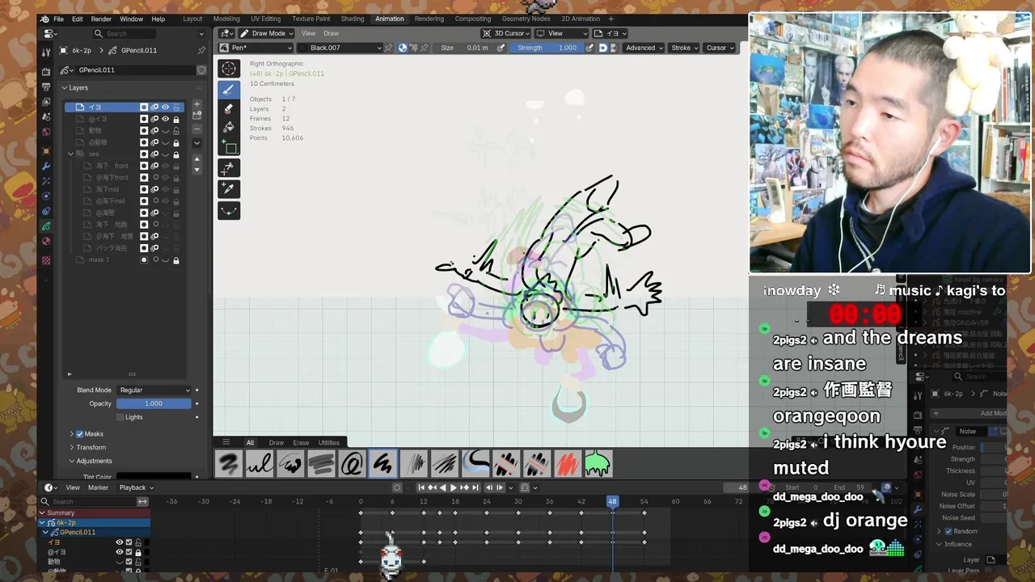The height and width of the screenshot is (582, 1035).
Task: Switch to the Layout workspace tab
Action: [192, 19]
